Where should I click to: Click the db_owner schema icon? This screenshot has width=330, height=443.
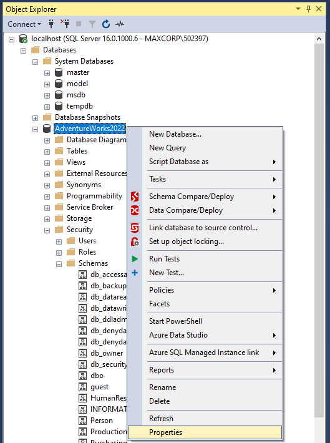tap(82, 353)
